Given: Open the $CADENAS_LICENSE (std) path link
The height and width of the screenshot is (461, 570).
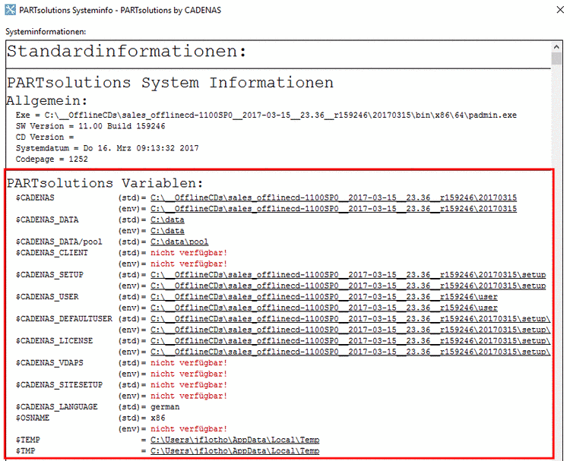Looking at the screenshot, I should 350,341.
